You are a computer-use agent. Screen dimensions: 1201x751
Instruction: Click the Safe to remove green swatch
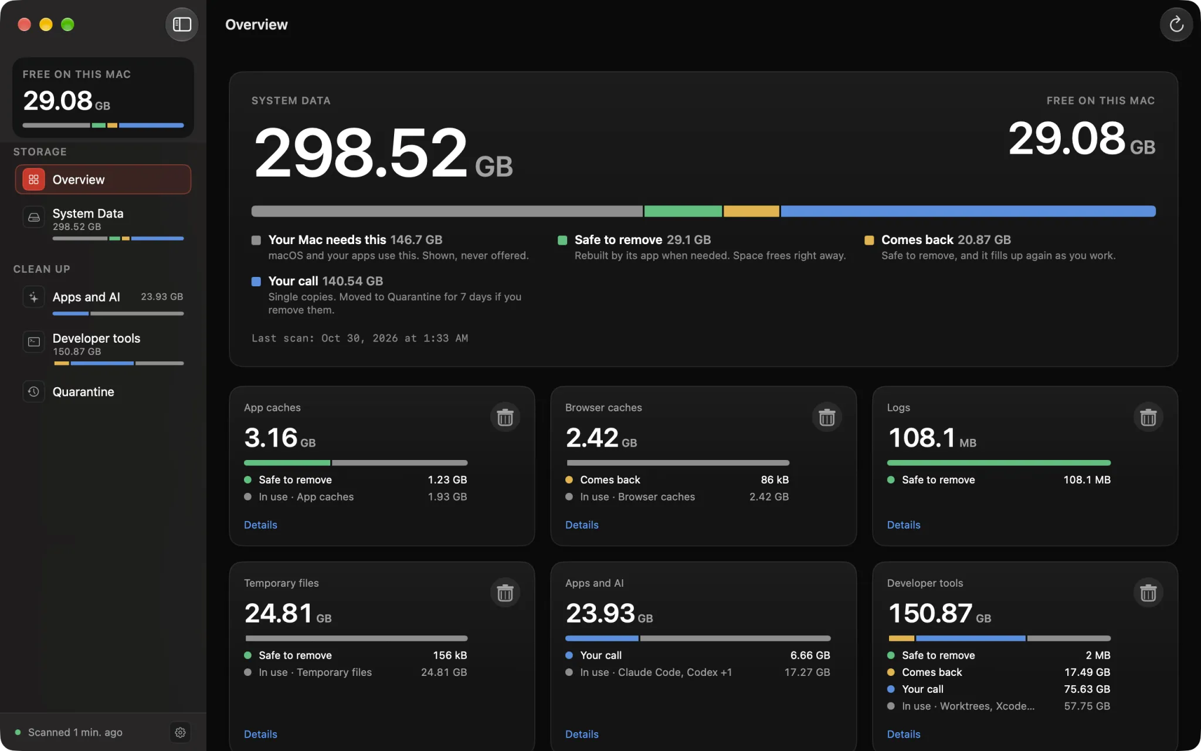[x=562, y=240]
